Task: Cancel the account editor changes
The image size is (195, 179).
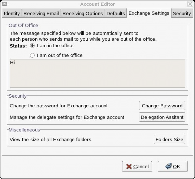Action: (137, 167)
